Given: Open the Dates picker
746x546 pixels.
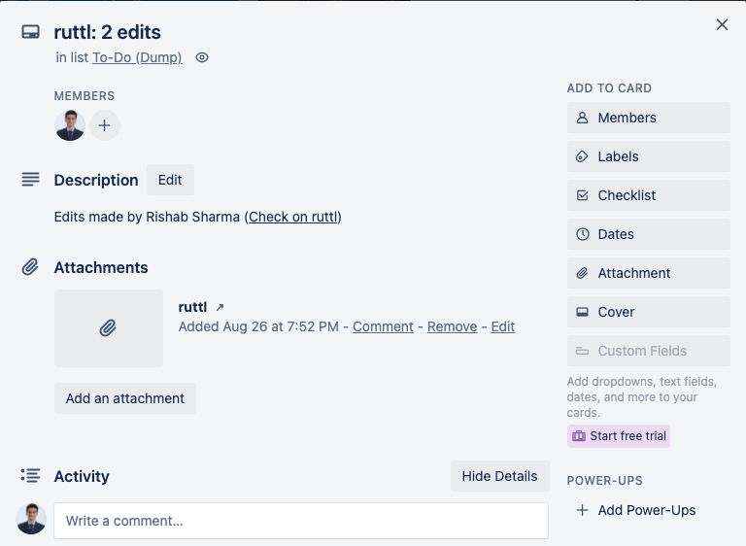Looking at the screenshot, I should click(648, 234).
